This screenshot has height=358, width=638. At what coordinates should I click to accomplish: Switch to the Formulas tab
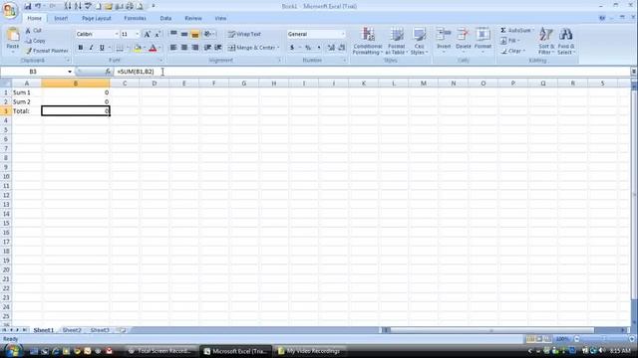pyautogui.click(x=136, y=18)
